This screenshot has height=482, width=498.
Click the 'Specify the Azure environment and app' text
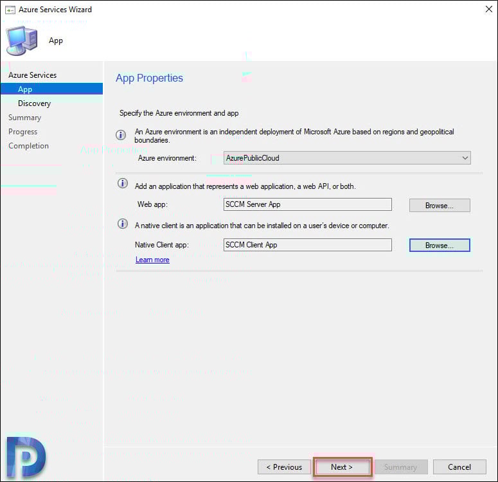pyautogui.click(x=179, y=113)
